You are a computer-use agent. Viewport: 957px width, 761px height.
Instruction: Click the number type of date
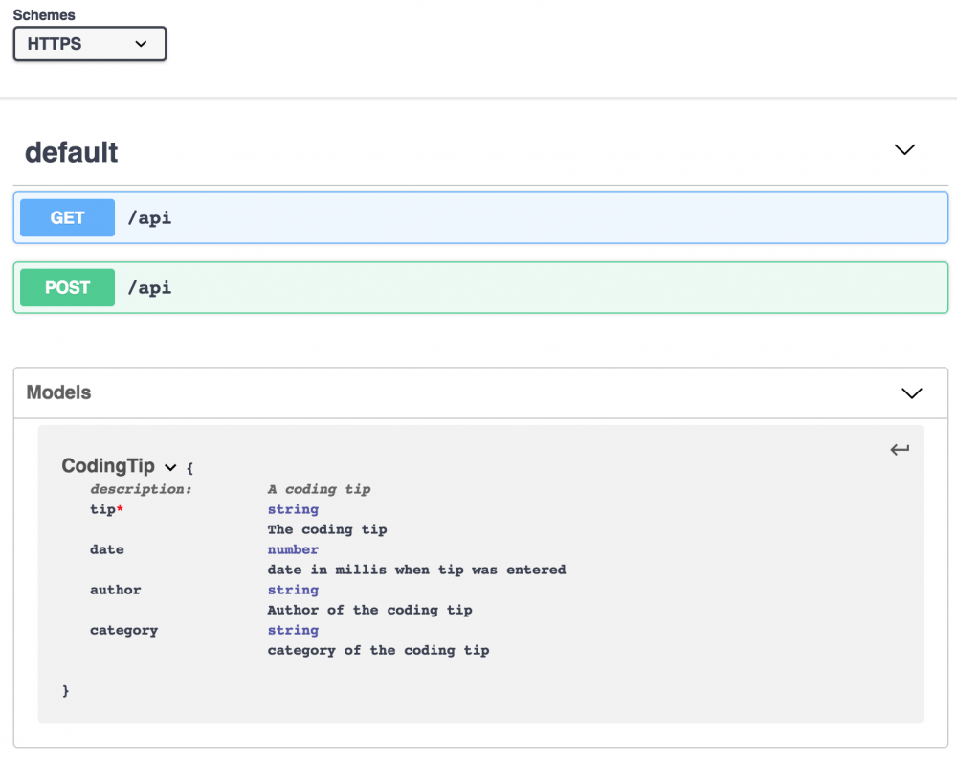pos(293,549)
